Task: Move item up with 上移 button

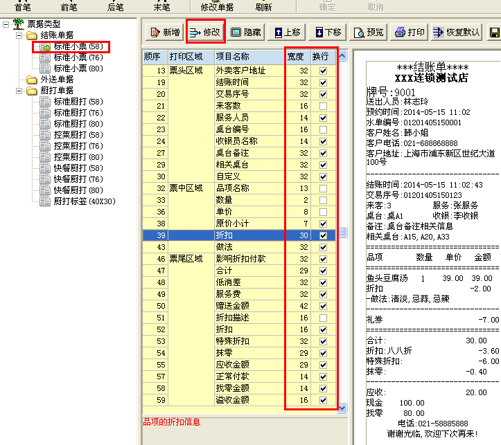Action: [x=288, y=32]
